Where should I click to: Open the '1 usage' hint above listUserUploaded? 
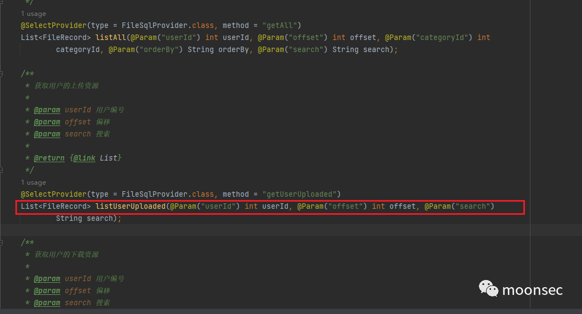[33, 182]
